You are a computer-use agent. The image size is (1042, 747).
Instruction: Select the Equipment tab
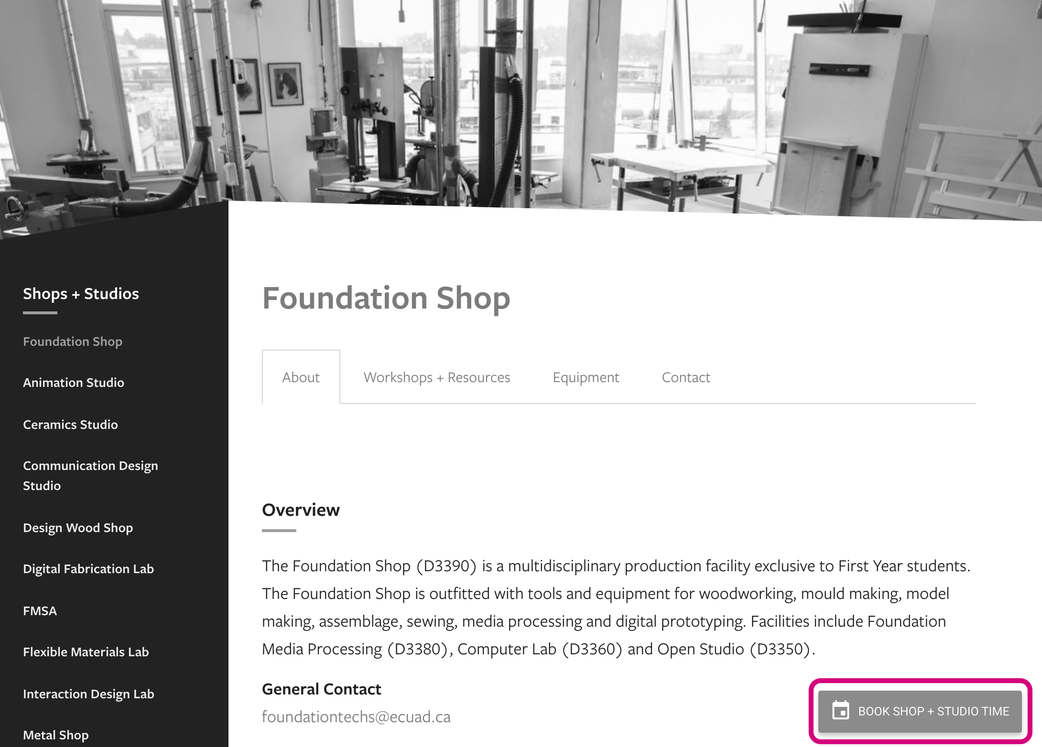point(586,377)
